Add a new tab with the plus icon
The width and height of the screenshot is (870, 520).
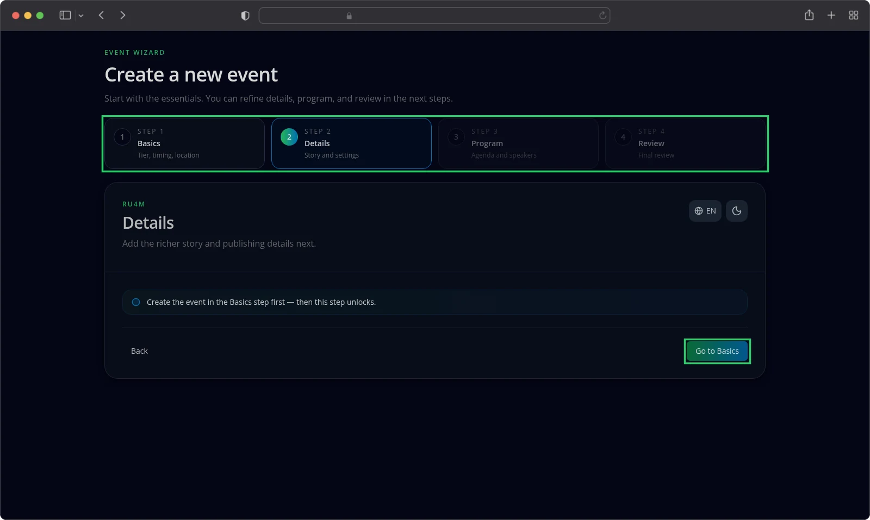(x=831, y=15)
